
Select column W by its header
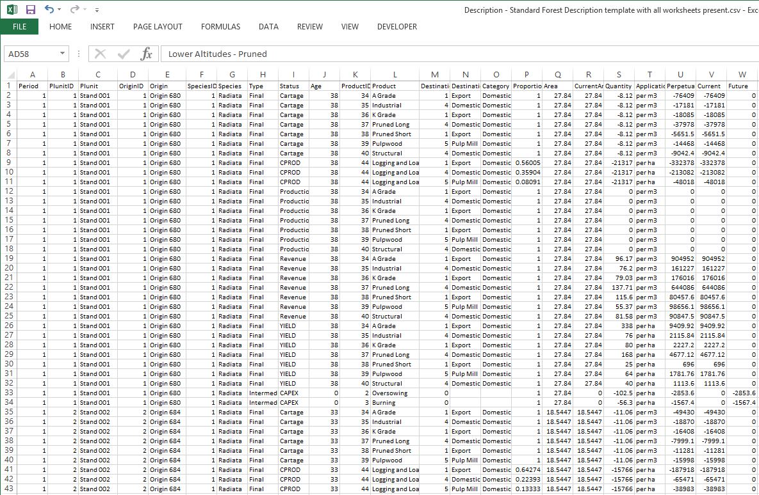click(742, 74)
